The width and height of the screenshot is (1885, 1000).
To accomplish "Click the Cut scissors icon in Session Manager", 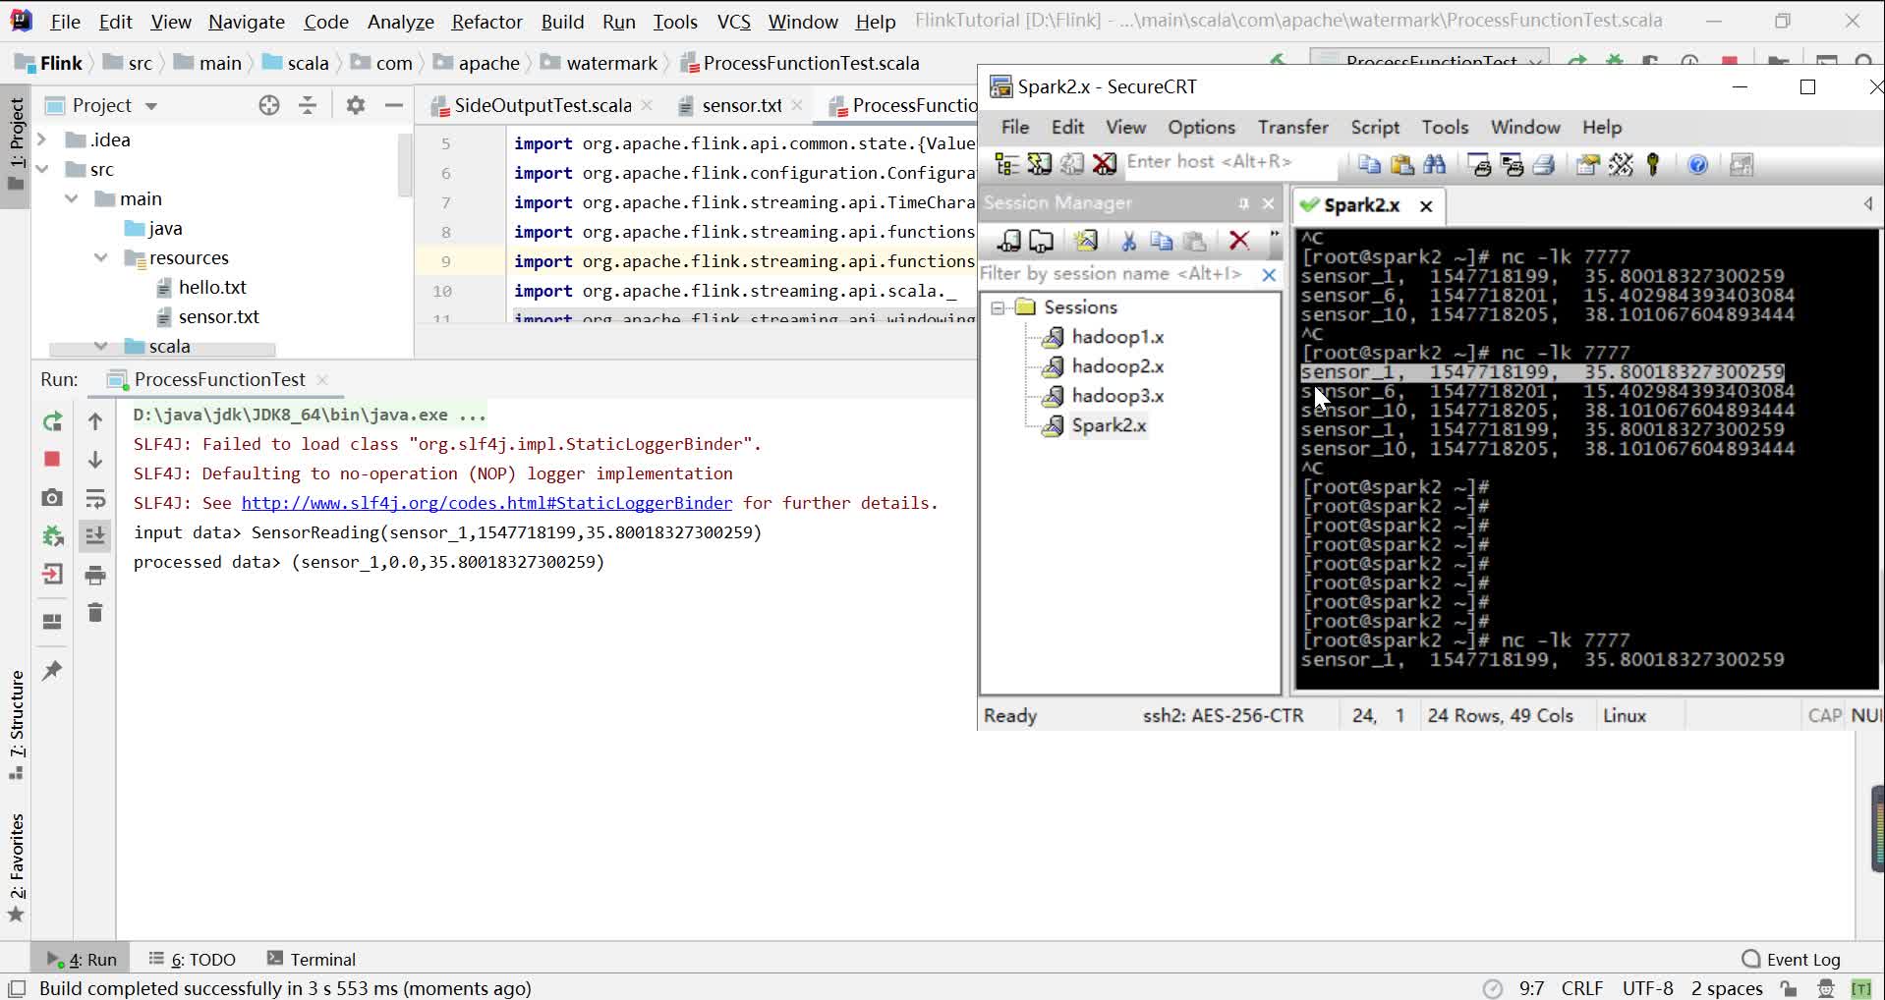I will [1128, 241].
